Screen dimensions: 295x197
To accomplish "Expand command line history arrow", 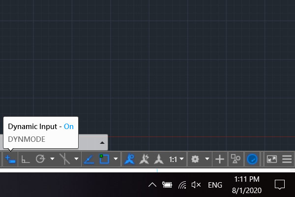I will [x=102, y=143].
